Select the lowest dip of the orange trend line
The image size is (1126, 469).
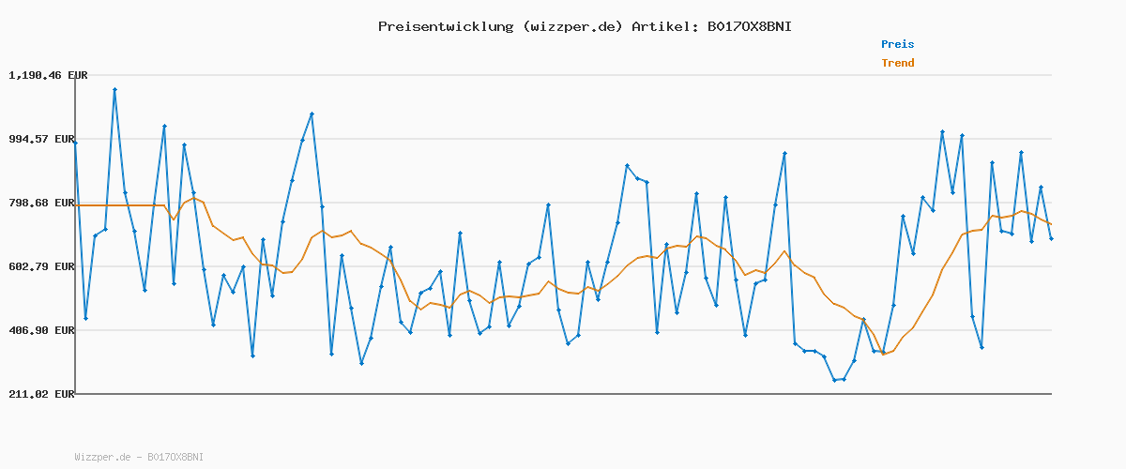(883, 354)
